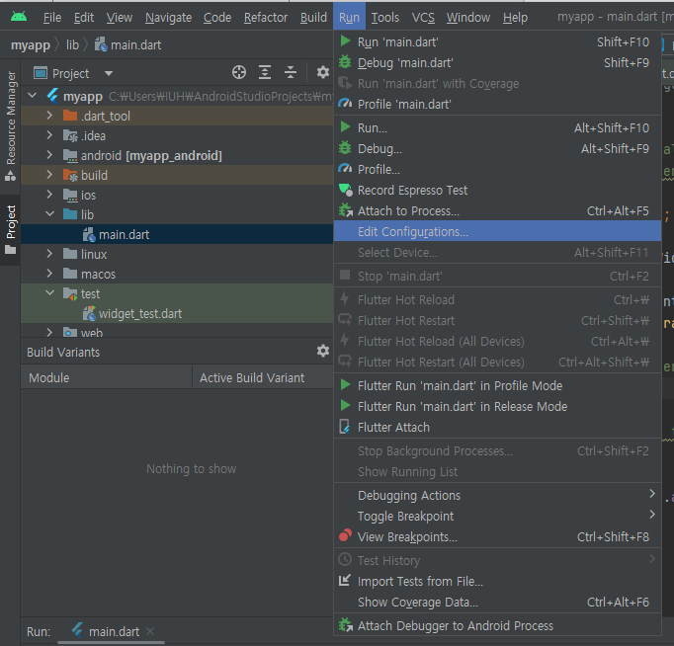Expand the build folder
The image size is (674, 646).
49,175
